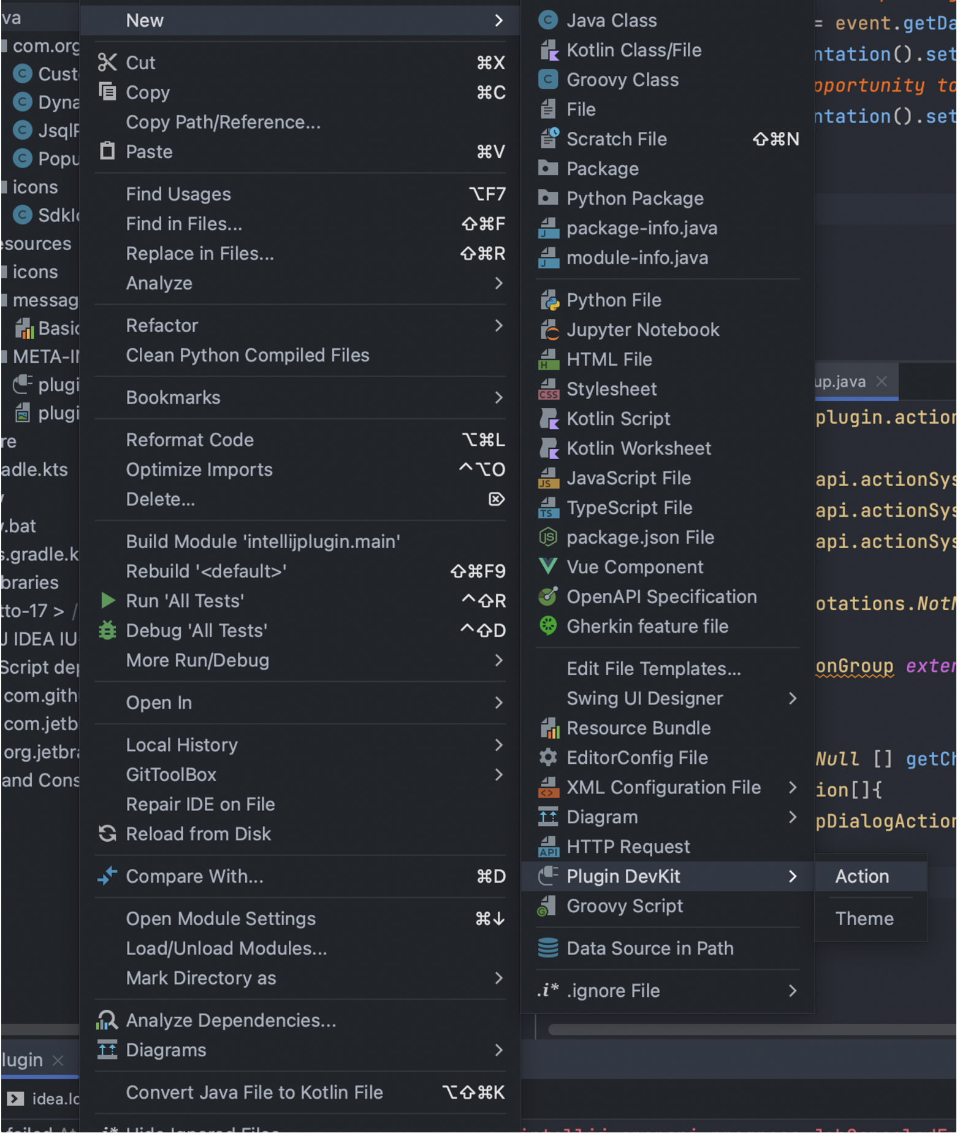Image resolution: width=960 pixels, height=1133 pixels.
Task: Click the Reload from Disk refresh icon
Action: [x=108, y=834]
